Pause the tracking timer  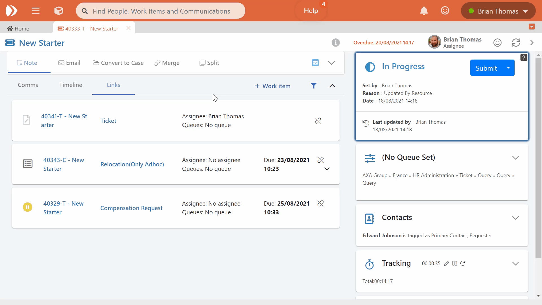click(x=454, y=263)
